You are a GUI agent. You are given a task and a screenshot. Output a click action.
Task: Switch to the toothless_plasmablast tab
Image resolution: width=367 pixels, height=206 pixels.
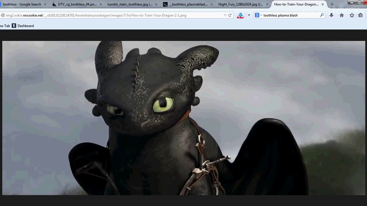(188, 4)
